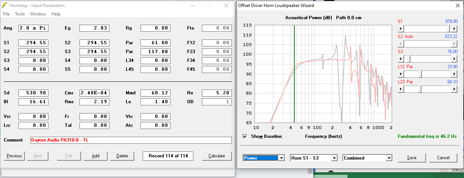Close the Offset Driver Horn Loudspeaker Wizard
464x178 pixels.
click(458, 6)
